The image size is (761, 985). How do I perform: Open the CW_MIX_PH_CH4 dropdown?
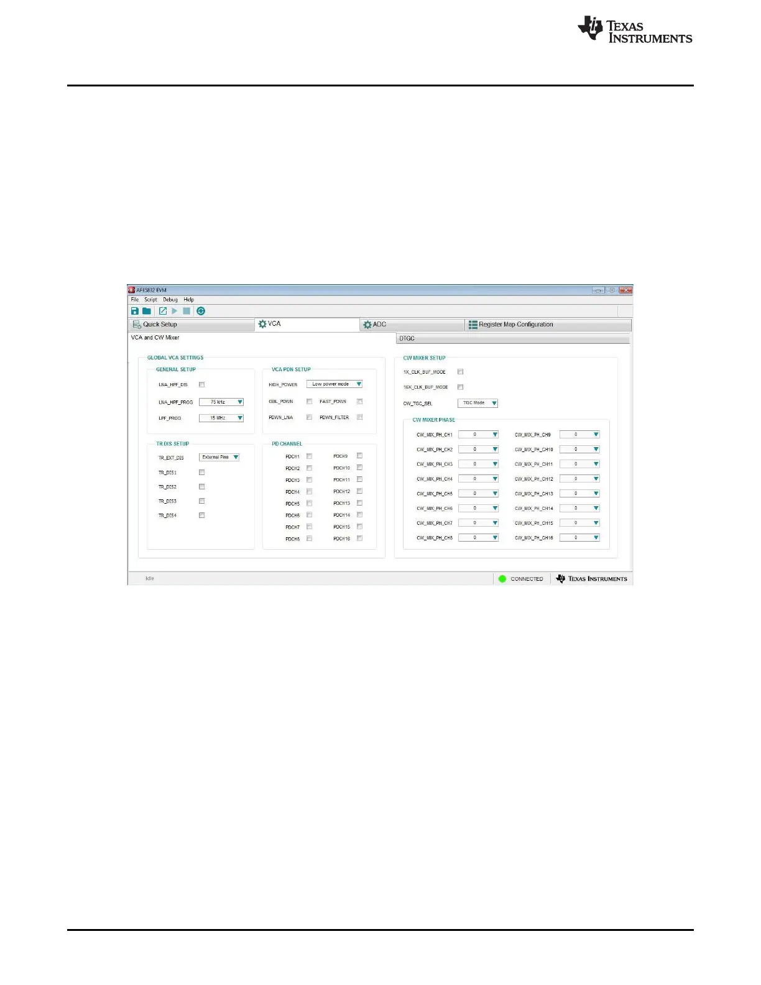(x=479, y=479)
